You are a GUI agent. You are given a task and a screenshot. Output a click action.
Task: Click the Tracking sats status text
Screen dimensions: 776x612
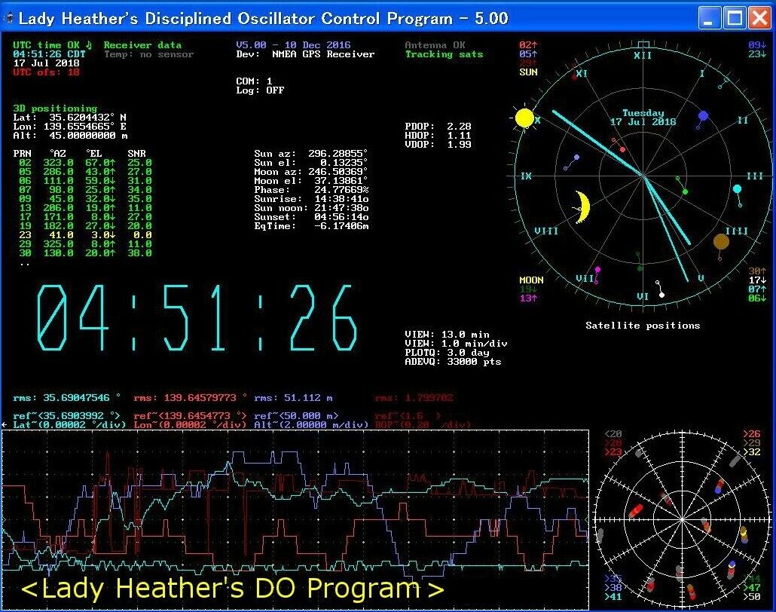[x=444, y=54]
